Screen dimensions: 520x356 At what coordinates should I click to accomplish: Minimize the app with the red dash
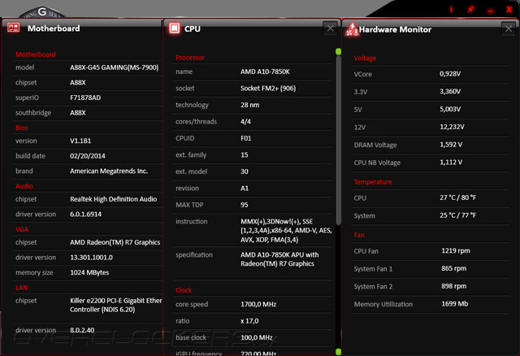click(x=490, y=9)
